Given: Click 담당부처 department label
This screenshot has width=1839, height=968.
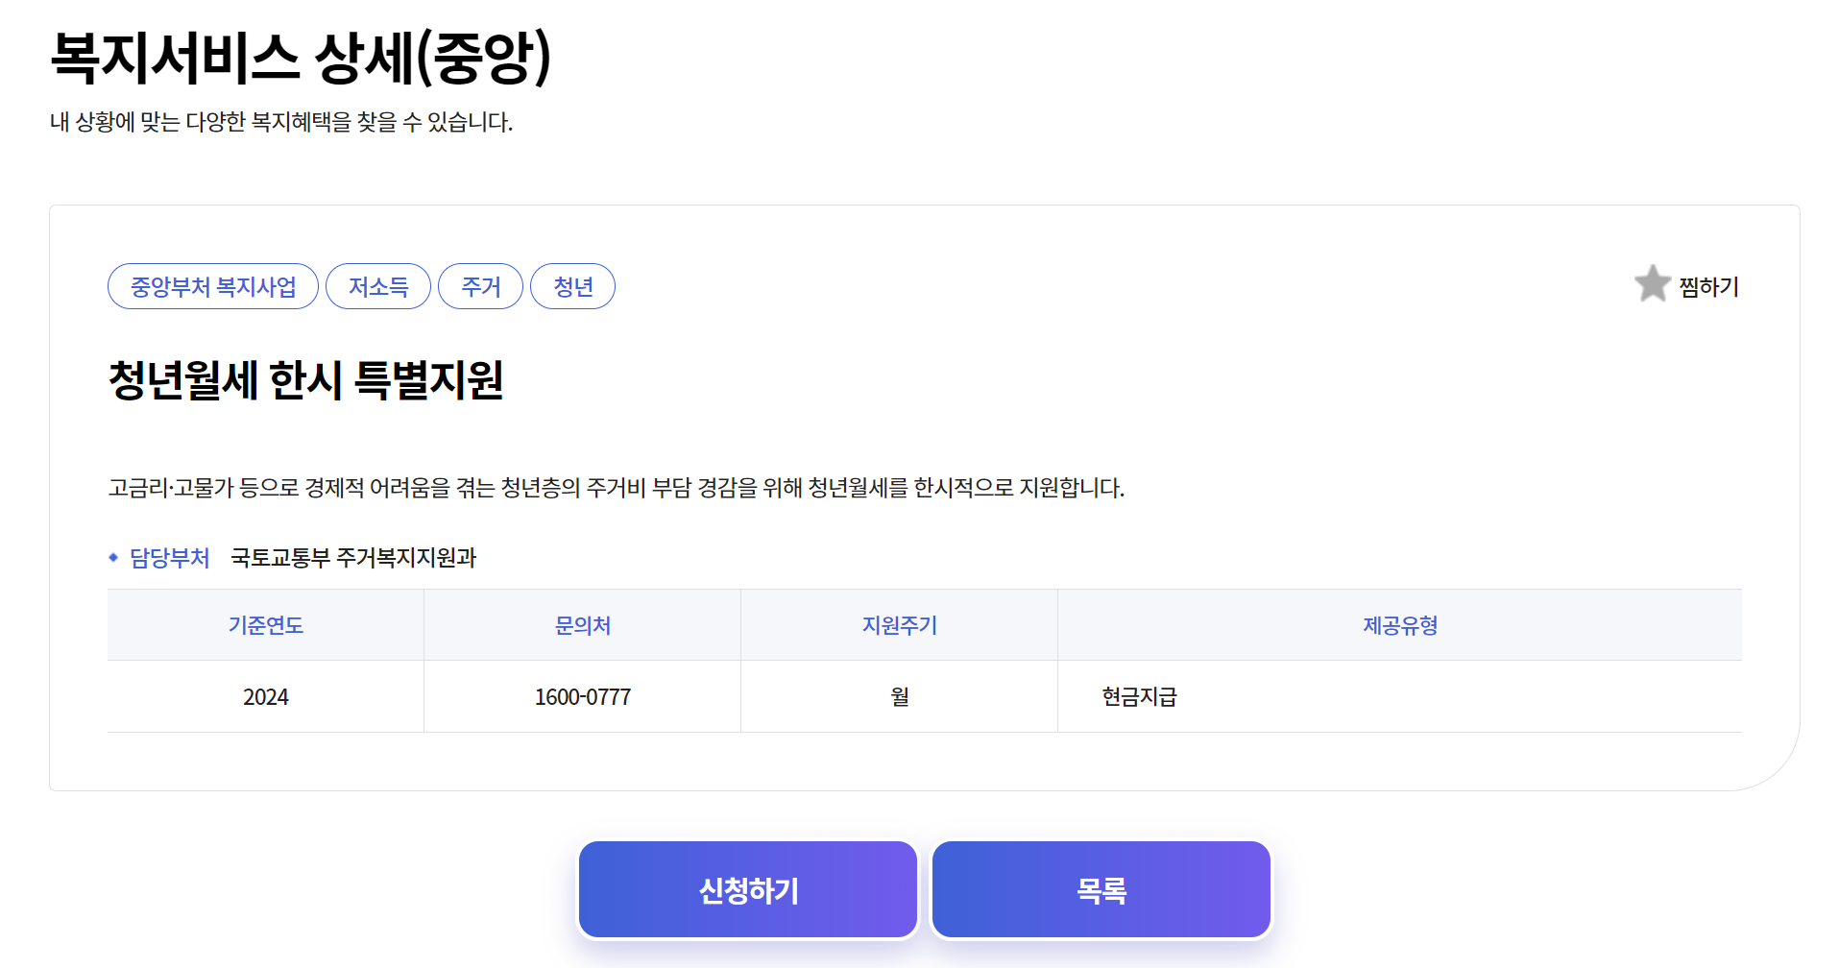Looking at the screenshot, I should click(169, 557).
